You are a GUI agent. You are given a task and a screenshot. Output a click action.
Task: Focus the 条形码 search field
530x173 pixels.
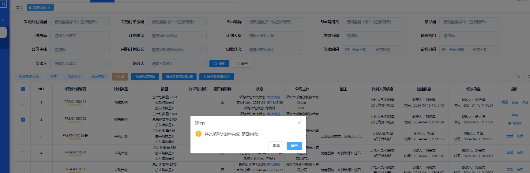click(x=469, y=22)
